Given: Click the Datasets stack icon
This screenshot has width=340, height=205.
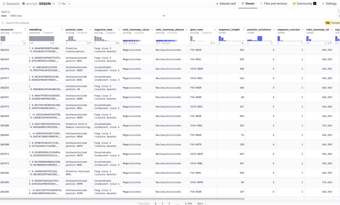Looking at the screenshot, I should pos(4,4).
